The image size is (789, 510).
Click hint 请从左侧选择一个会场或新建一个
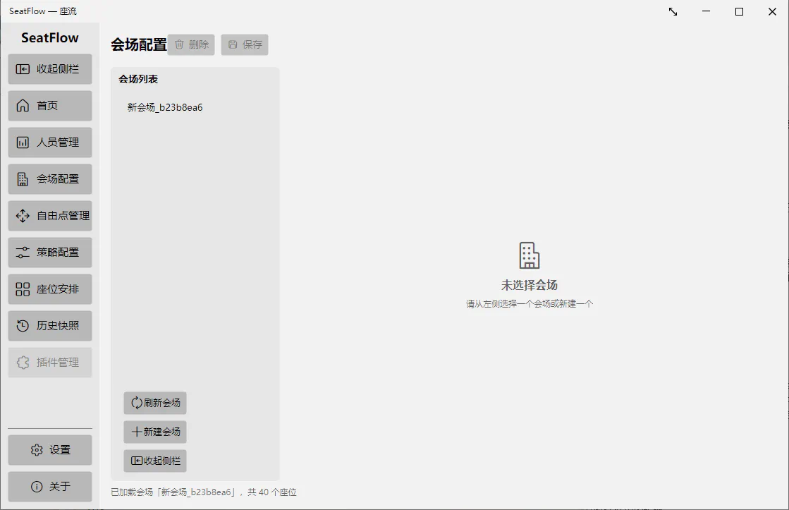530,304
